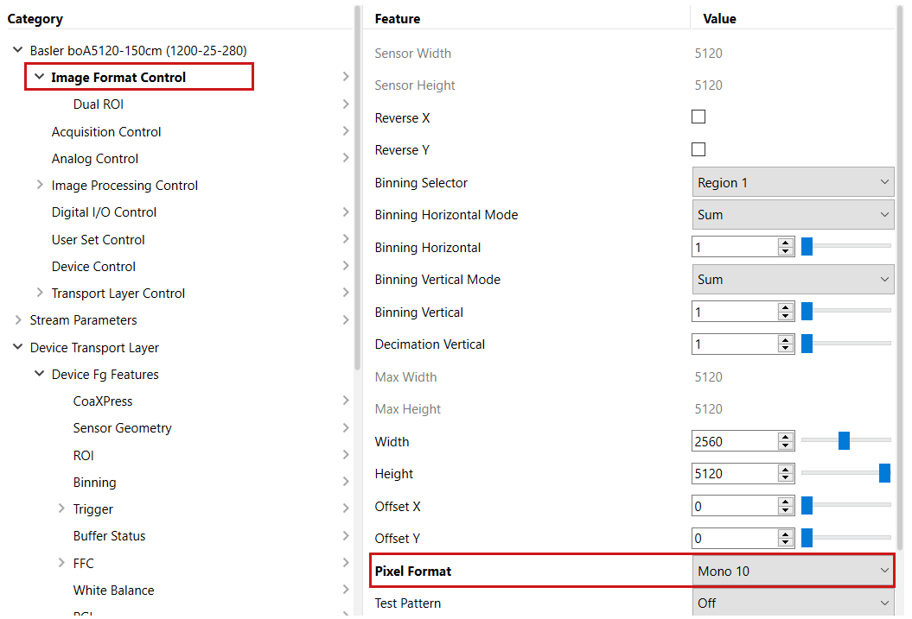Collapse the Basler boA5120-150cm device node
The height and width of the screenshot is (619, 912).
(x=18, y=50)
